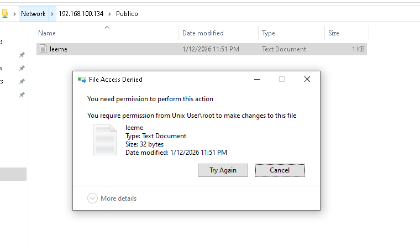Viewport: 420px width, 246px height.
Task: Select the 192.168.100.134 breadcrumb segment
Action: 81,13
